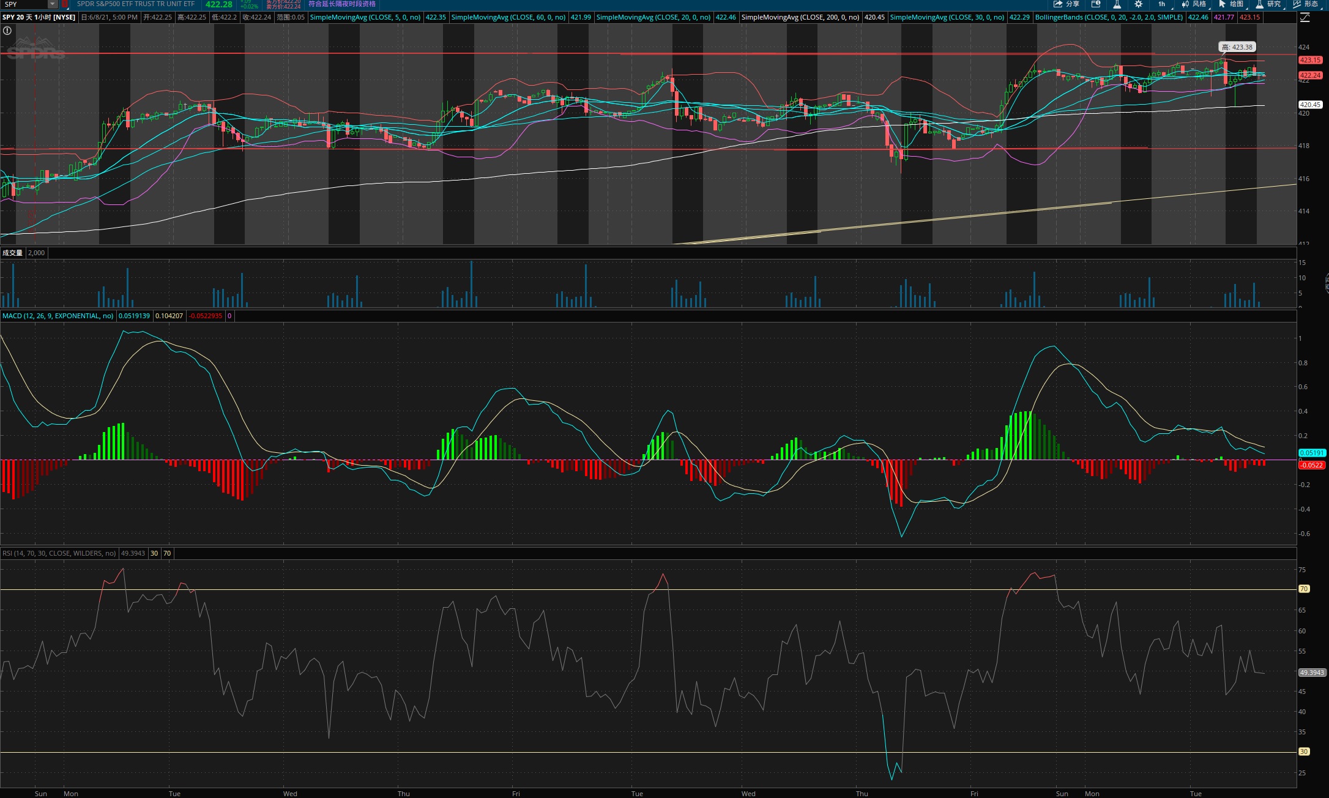Image resolution: width=1329 pixels, height=798 pixels.
Task: Click the 423.15 red price marker
Action: click(x=1310, y=60)
